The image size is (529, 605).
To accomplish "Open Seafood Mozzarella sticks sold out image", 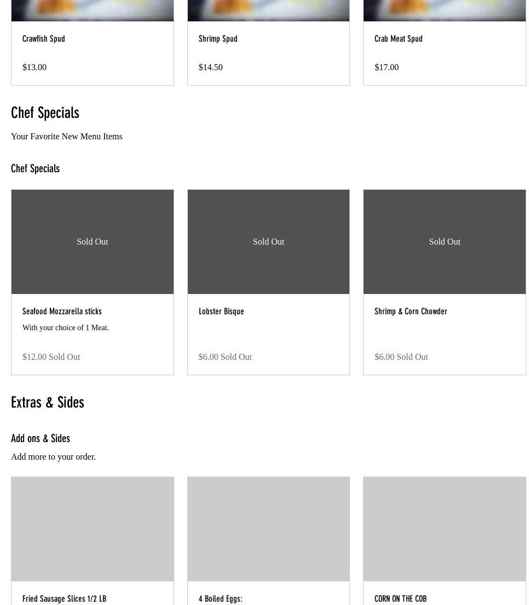I will tap(93, 242).
